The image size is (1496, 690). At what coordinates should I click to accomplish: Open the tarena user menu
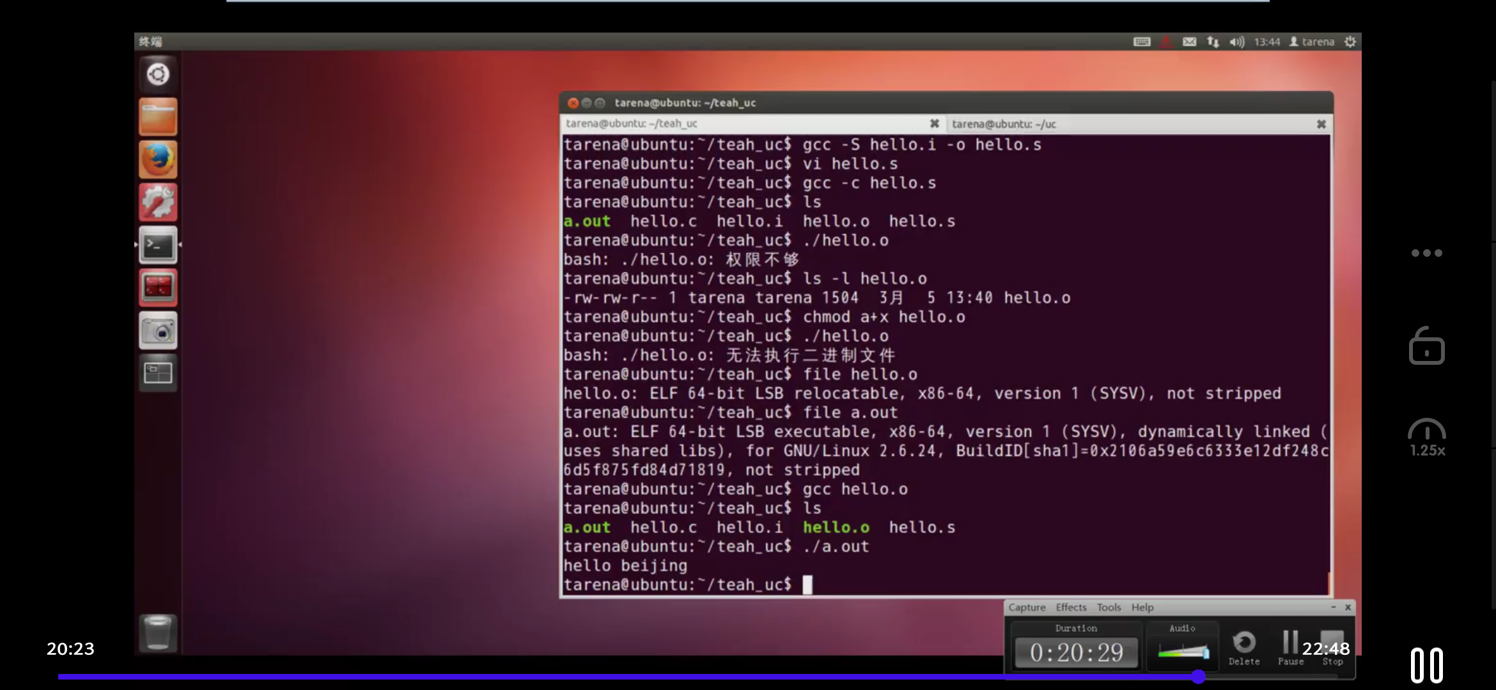pyautogui.click(x=1312, y=42)
